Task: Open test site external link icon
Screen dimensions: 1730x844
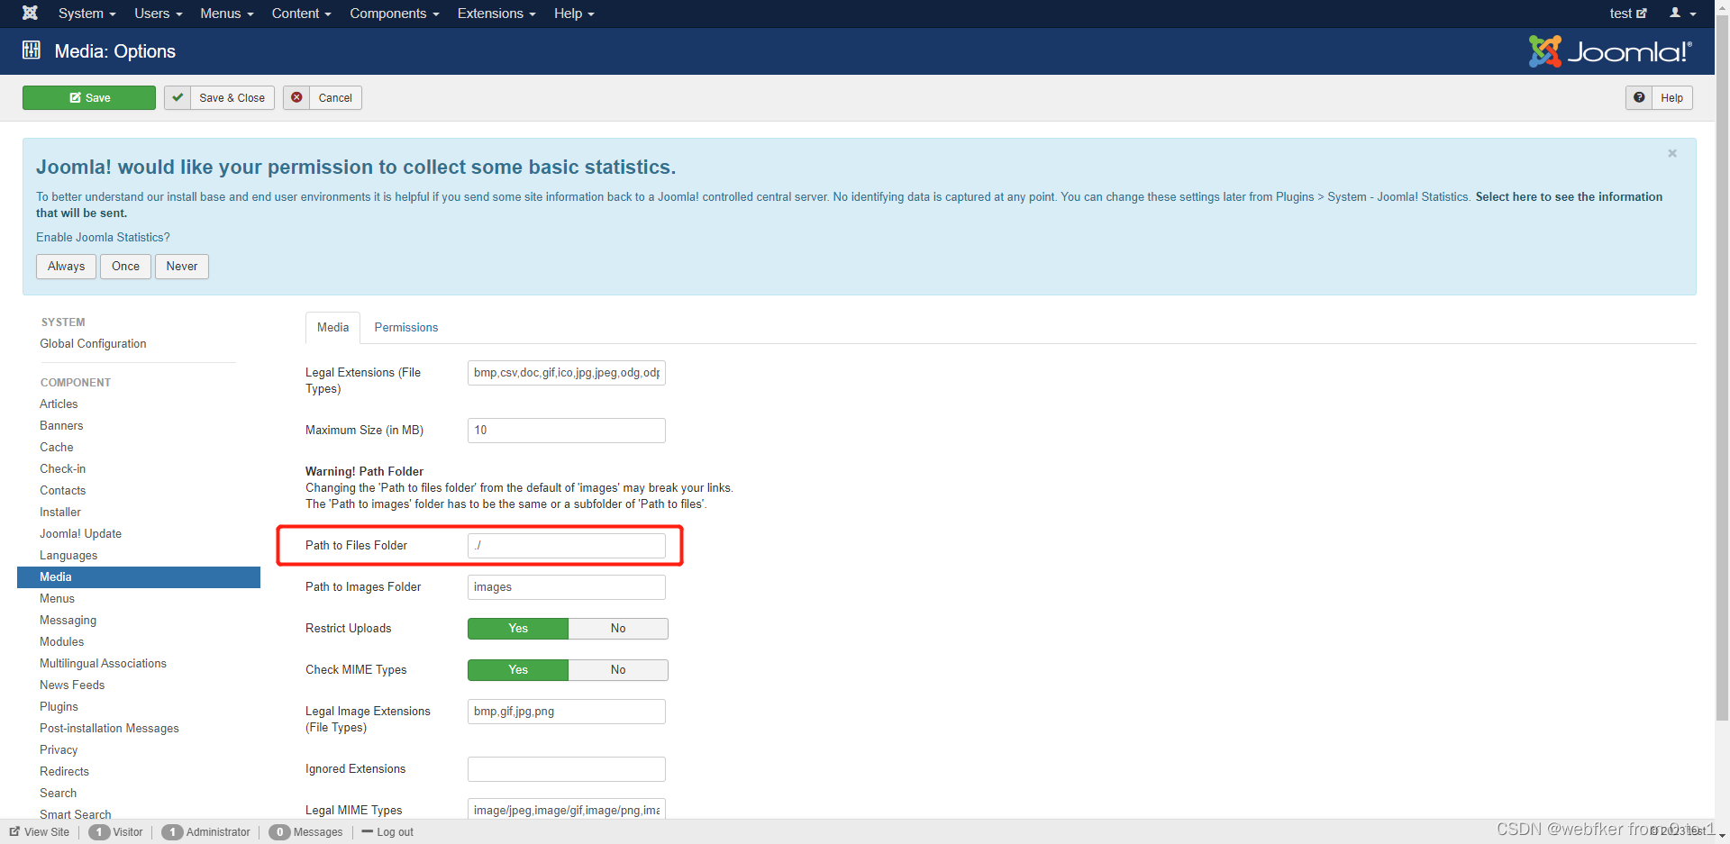Action: [x=1642, y=13]
